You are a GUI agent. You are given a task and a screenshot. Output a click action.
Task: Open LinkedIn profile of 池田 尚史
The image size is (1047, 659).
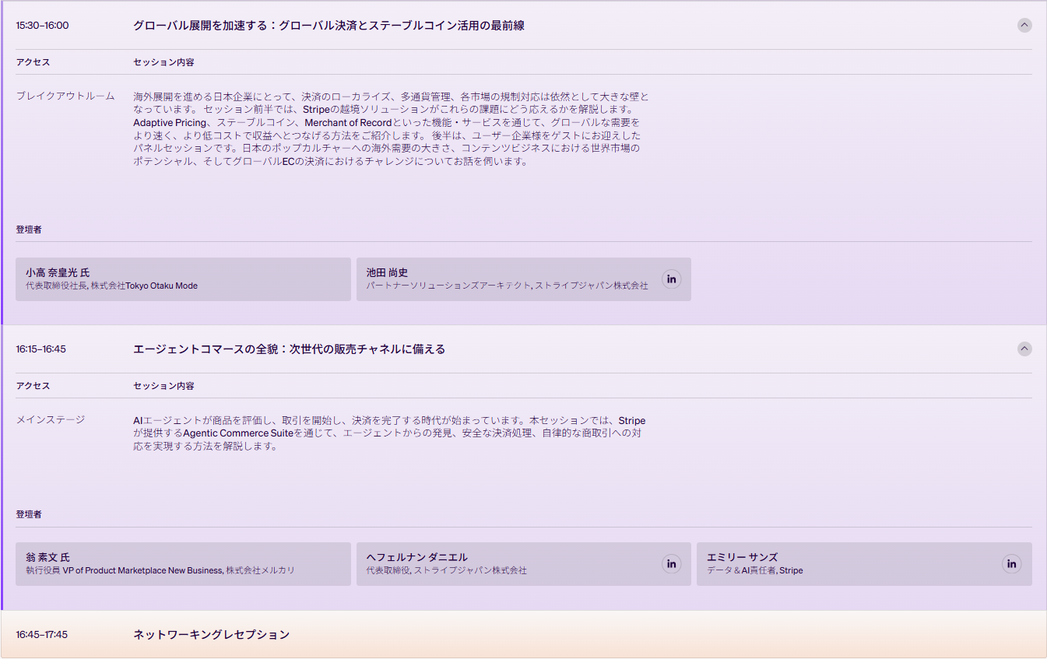tap(671, 279)
